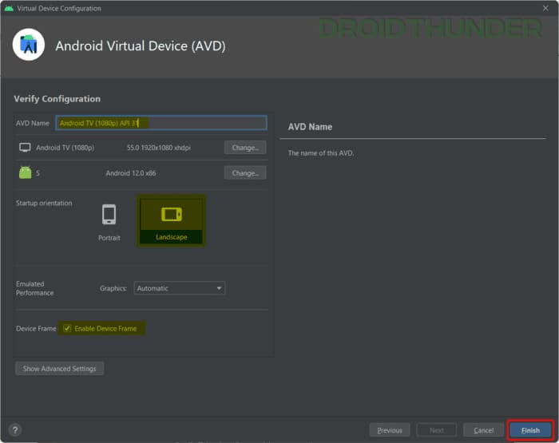Cancel the AVD configuration
This screenshot has height=443, width=559.
[483, 430]
